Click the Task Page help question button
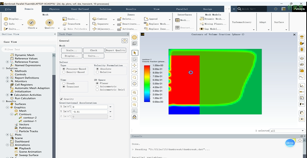Screen dimensions: 307x158 pyautogui.click(x=124, y=41)
